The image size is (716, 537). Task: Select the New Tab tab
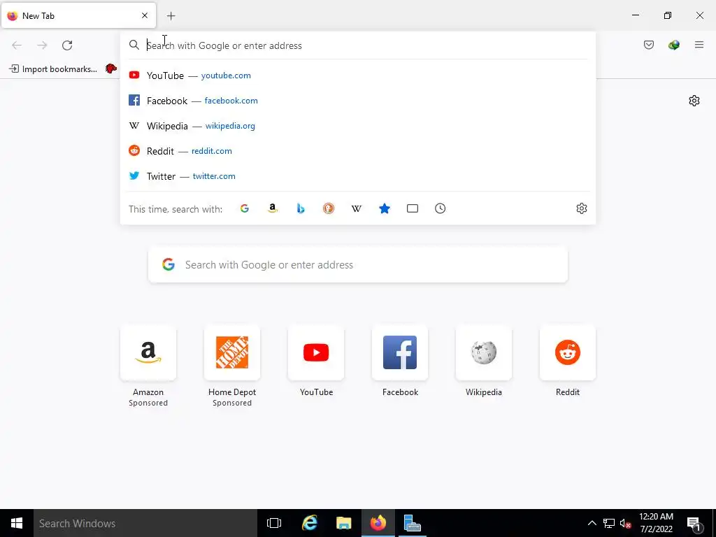coord(78,15)
